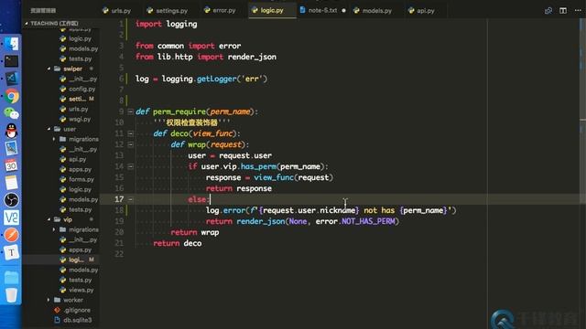Click NOT_HAS_PERM on line 19
The height and width of the screenshot is (329, 586).
click(368, 221)
